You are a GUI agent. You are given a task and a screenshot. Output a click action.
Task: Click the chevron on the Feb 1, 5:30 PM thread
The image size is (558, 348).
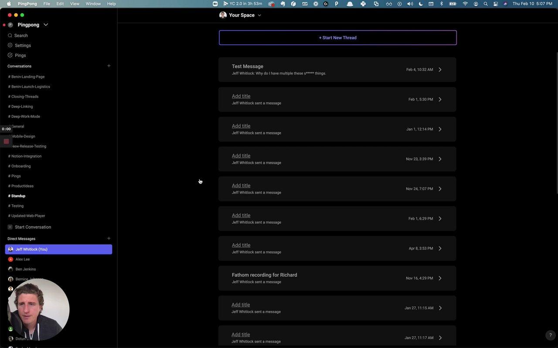pyautogui.click(x=440, y=99)
